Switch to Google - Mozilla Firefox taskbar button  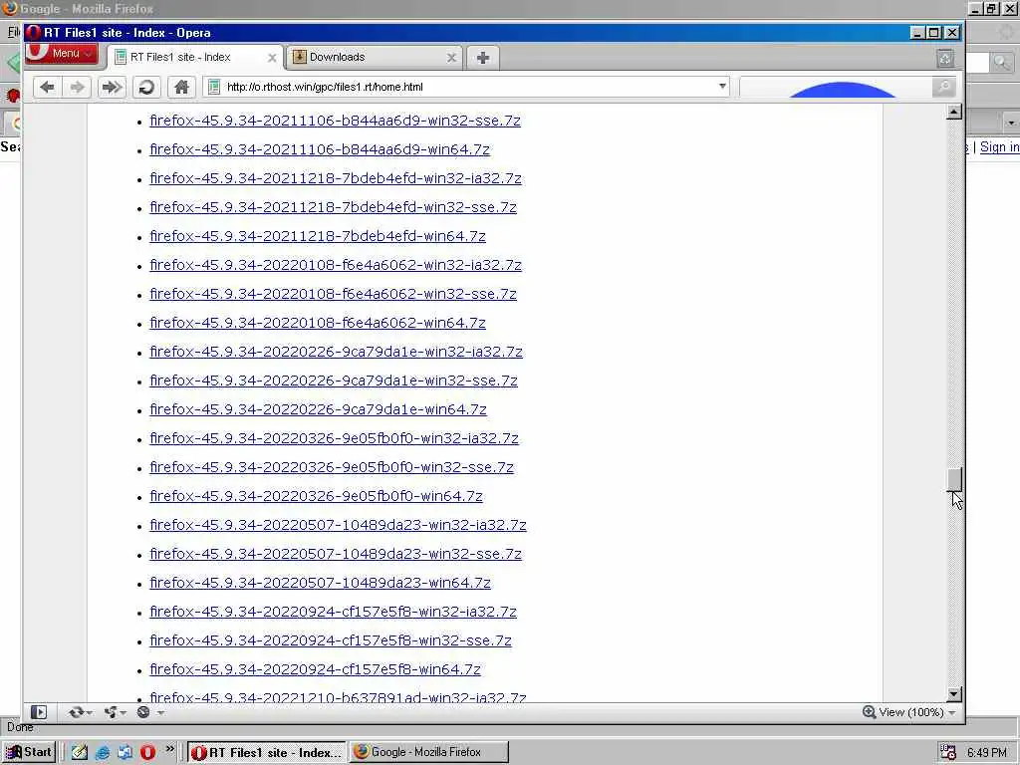428,753
